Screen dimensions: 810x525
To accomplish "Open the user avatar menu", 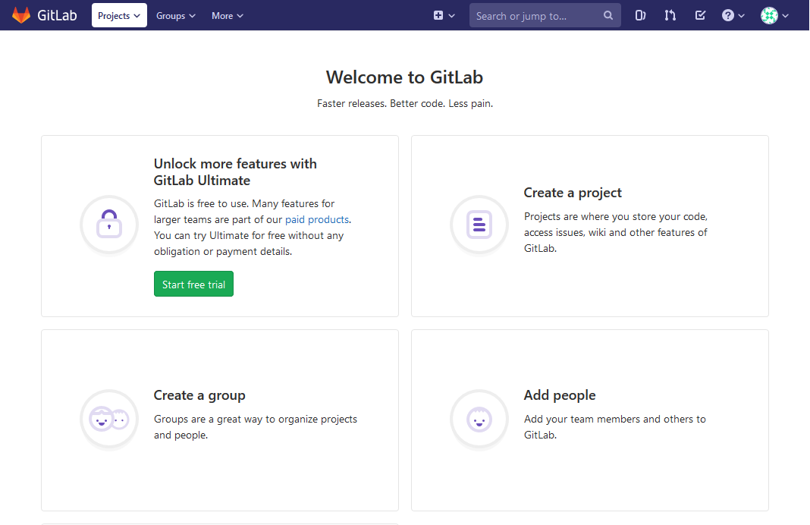I will point(774,15).
